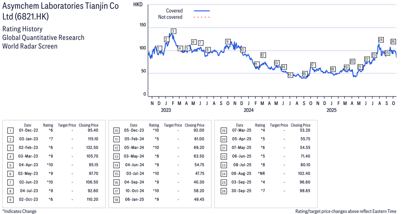Select chart marker 9 on the price line
Viewport: 401px width, 214px height.
(x=227, y=42)
